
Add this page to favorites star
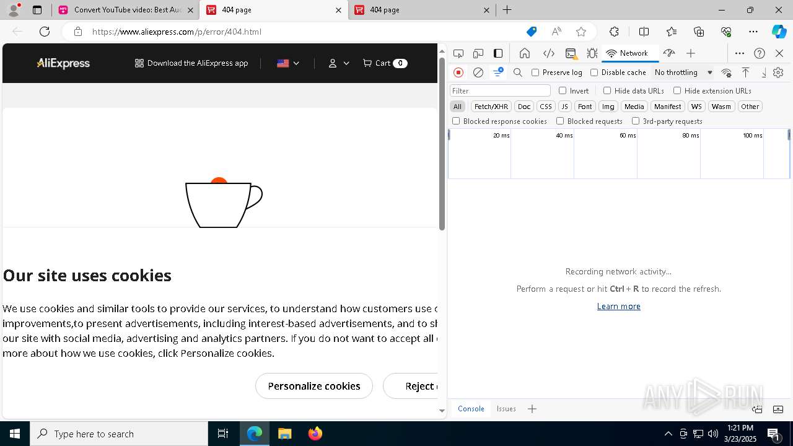point(581,32)
